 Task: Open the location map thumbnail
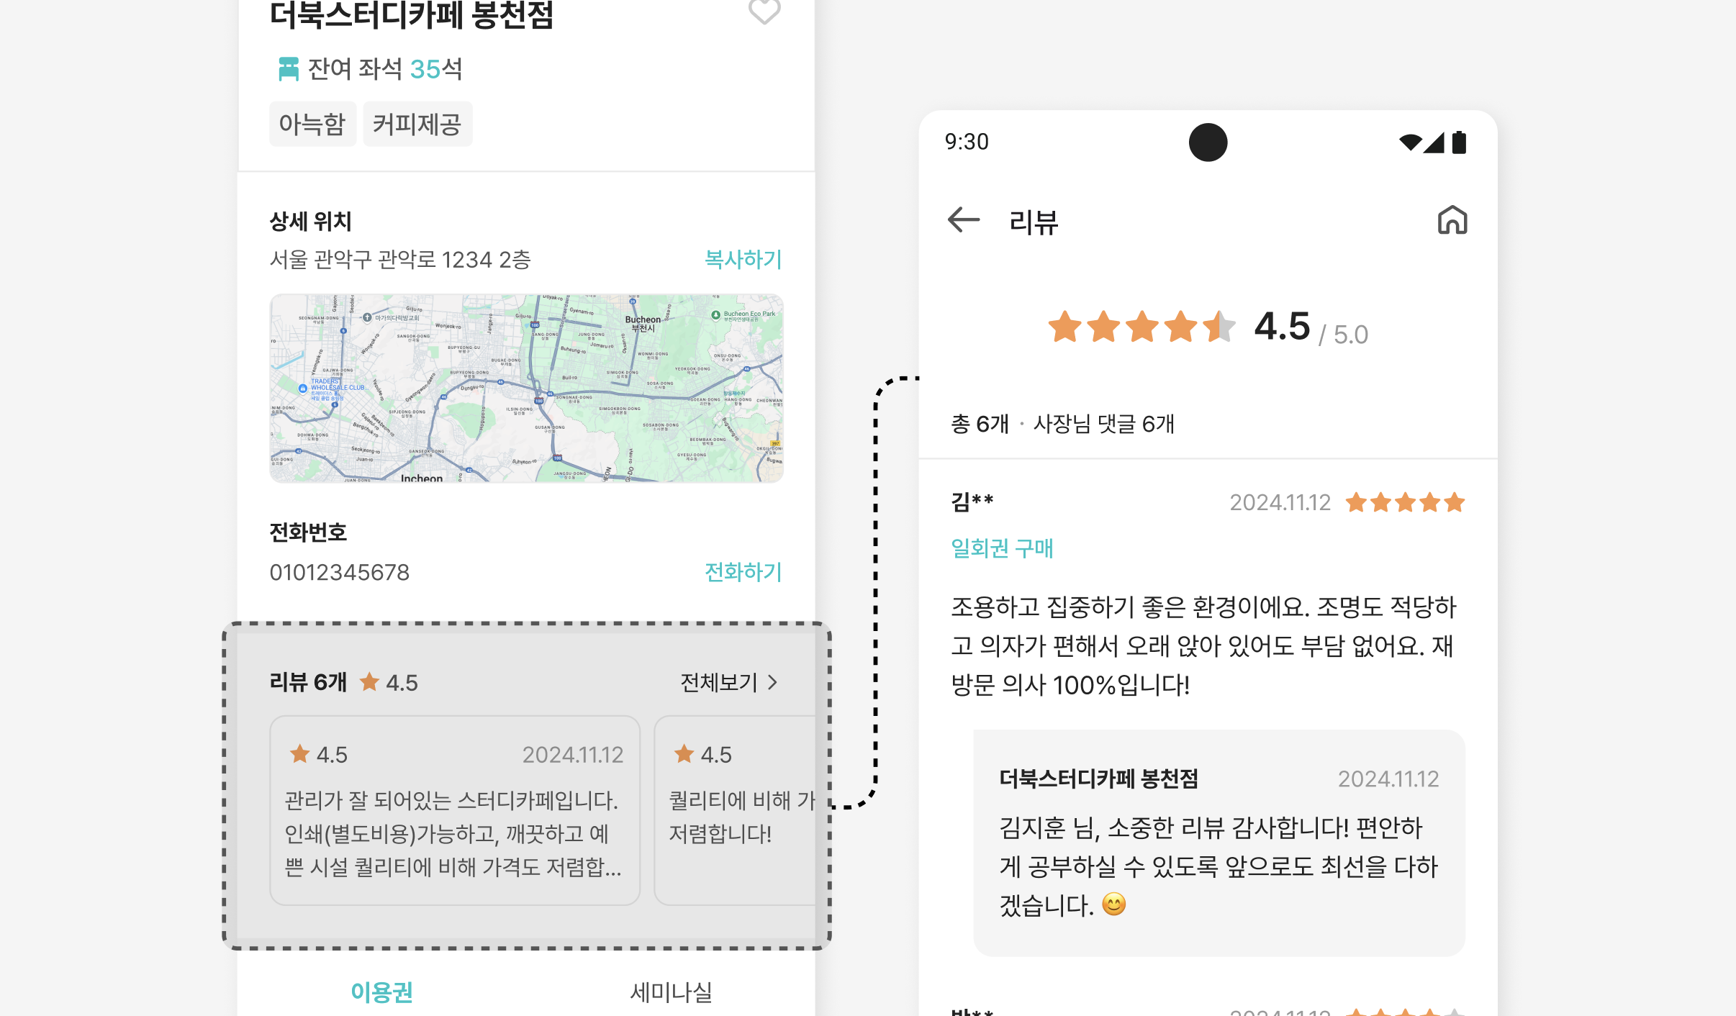pos(526,388)
